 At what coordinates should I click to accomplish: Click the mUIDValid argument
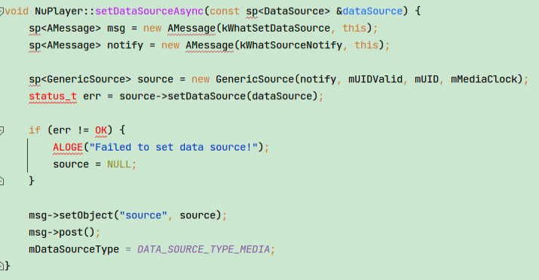[x=375, y=79]
